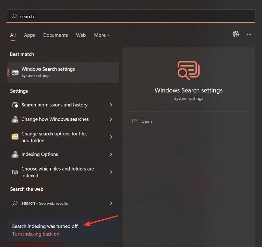
Task: Open the three-dot options menu
Action: point(249,34)
